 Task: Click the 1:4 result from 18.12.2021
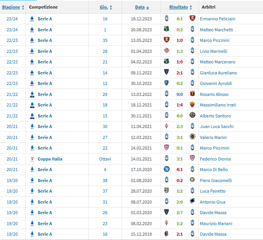coord(179,105)
